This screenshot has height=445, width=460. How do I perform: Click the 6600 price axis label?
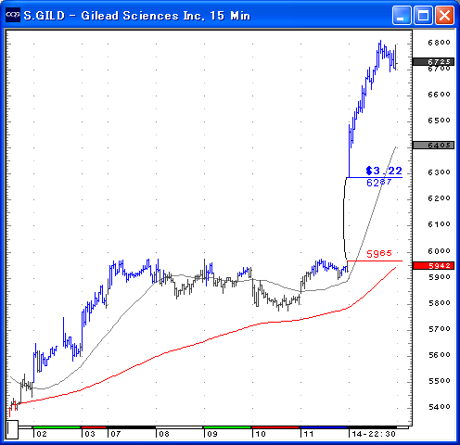click(x=439, y=95)
